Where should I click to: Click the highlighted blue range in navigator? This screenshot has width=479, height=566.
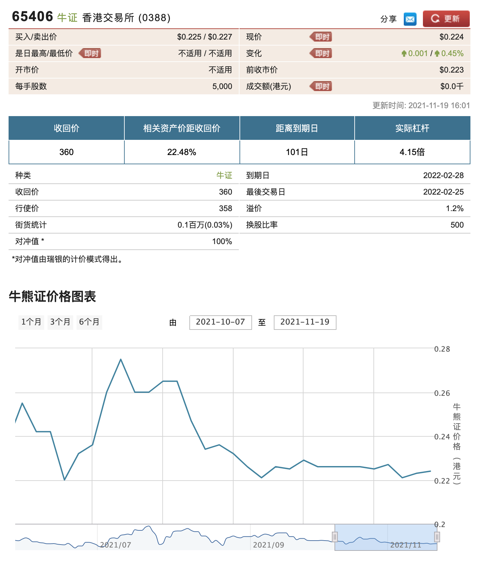385,537
